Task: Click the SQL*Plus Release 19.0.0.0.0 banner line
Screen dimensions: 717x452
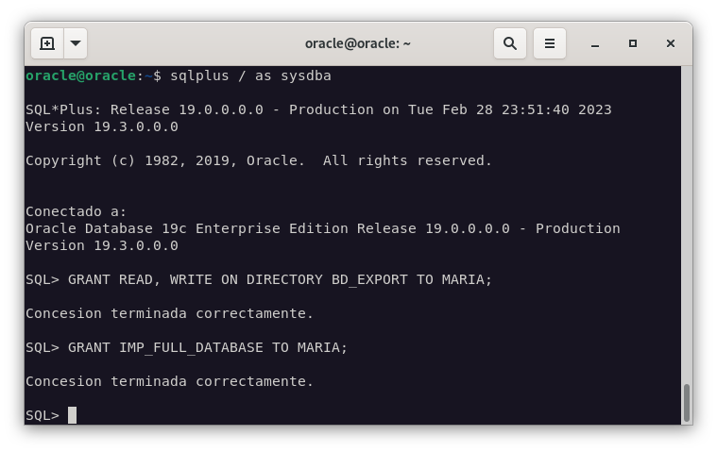Action: click(318, 109)
